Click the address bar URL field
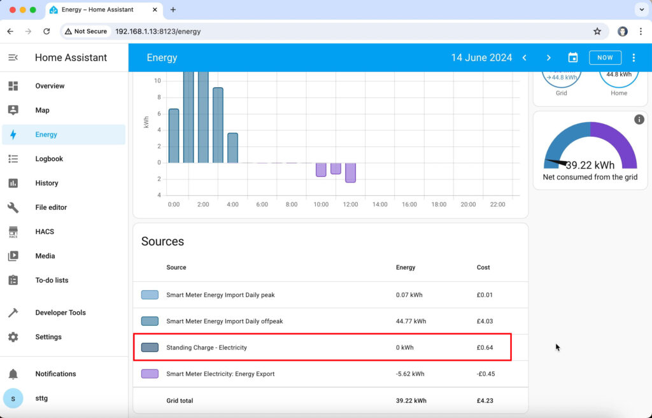The height and width of the screenshot is (418, 652). click(335, 31)
